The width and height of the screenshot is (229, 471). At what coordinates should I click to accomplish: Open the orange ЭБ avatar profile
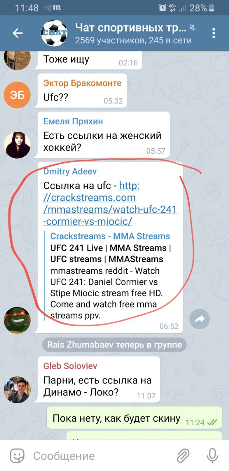click(17, 95)
